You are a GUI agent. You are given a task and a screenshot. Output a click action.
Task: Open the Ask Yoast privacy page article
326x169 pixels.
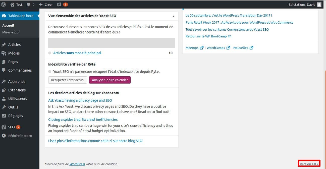(x=80, y=100)
